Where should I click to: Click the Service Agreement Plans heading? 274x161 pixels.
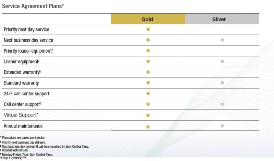33,6
